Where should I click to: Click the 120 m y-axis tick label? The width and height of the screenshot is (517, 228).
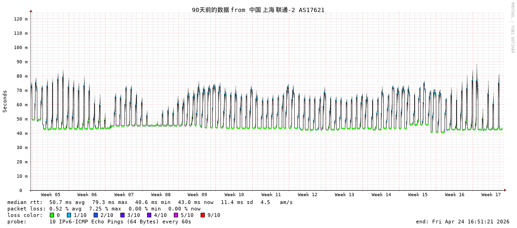[x=20, y=19]
